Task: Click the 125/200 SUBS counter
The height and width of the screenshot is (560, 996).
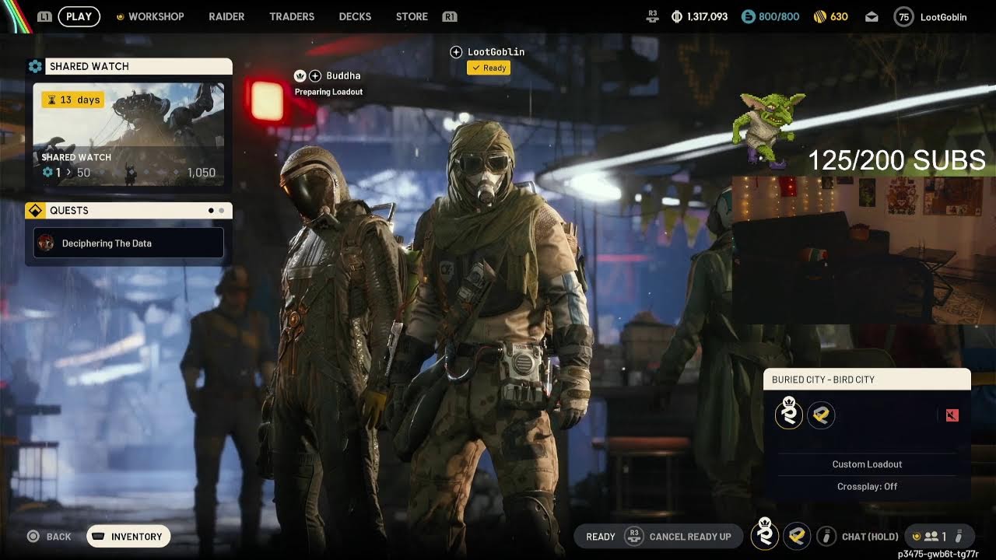Action: [x=896, y=160]
